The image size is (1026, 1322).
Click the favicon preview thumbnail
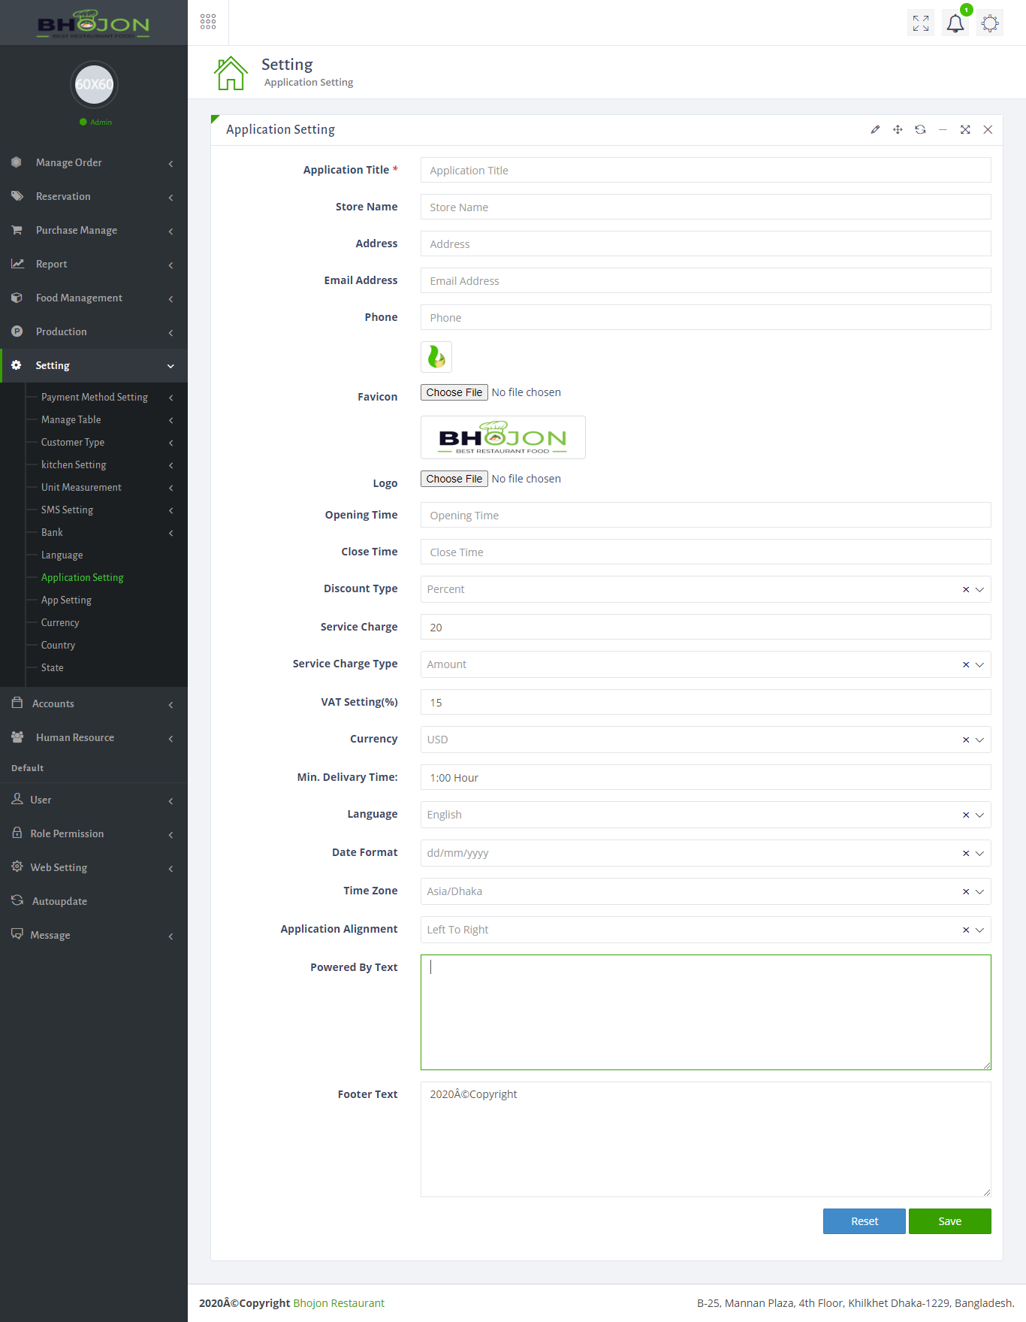tap(436, 357)
